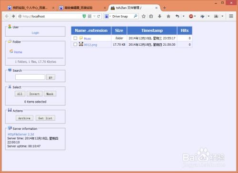Viewport: 238px width, 173px height.
Task: Open the bookmarks list icon
Action: click(x=151, y=16)
